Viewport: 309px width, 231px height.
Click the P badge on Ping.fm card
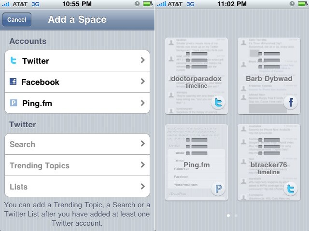click(218, 189)
